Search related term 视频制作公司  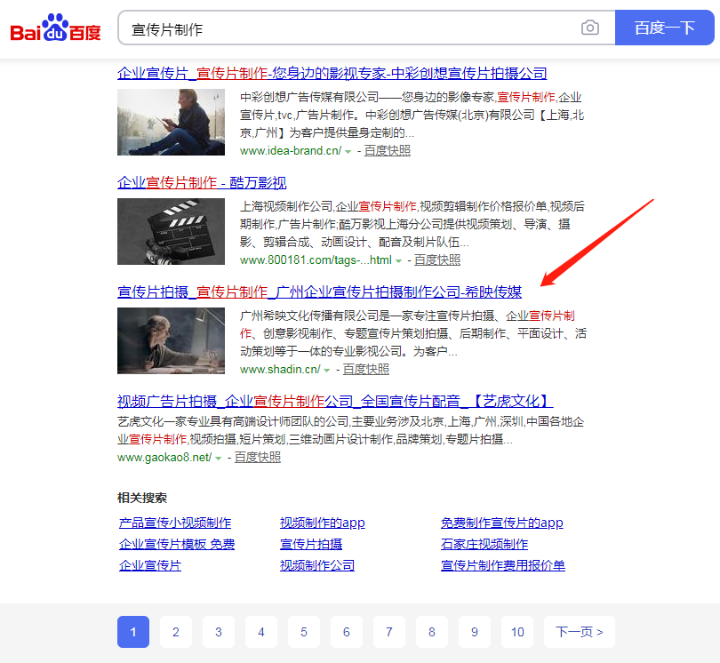pyautogui.click(x=317, y=565)
